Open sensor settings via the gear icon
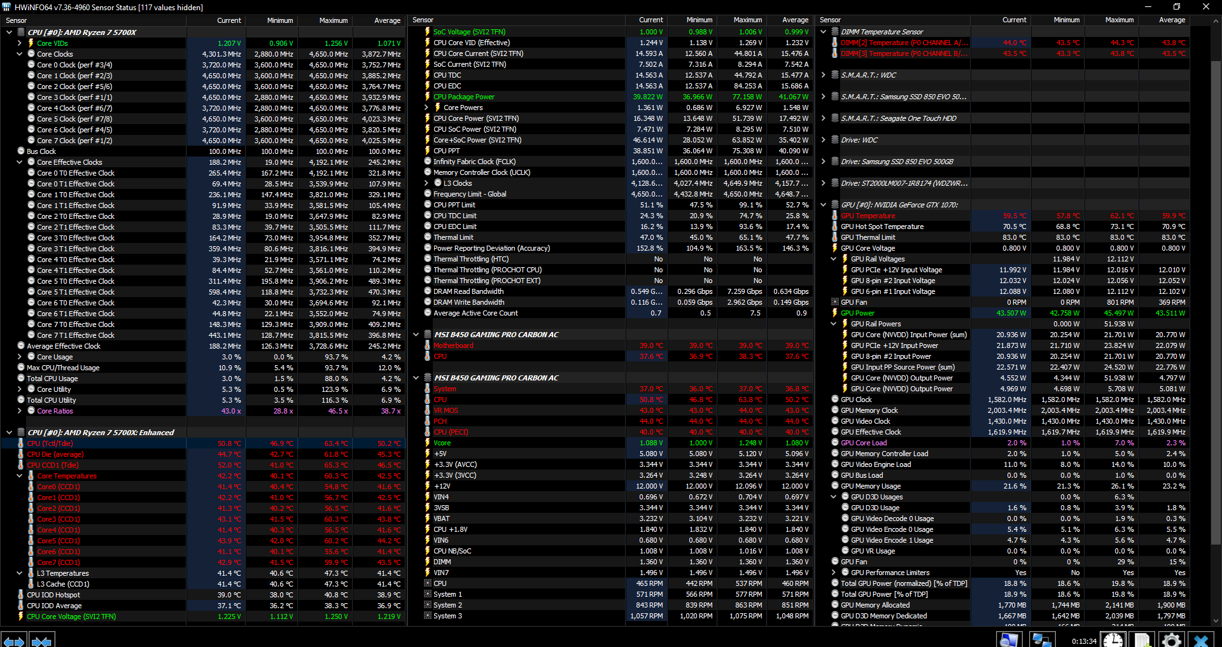The image size is (1222, 647). pos(1172,640)
